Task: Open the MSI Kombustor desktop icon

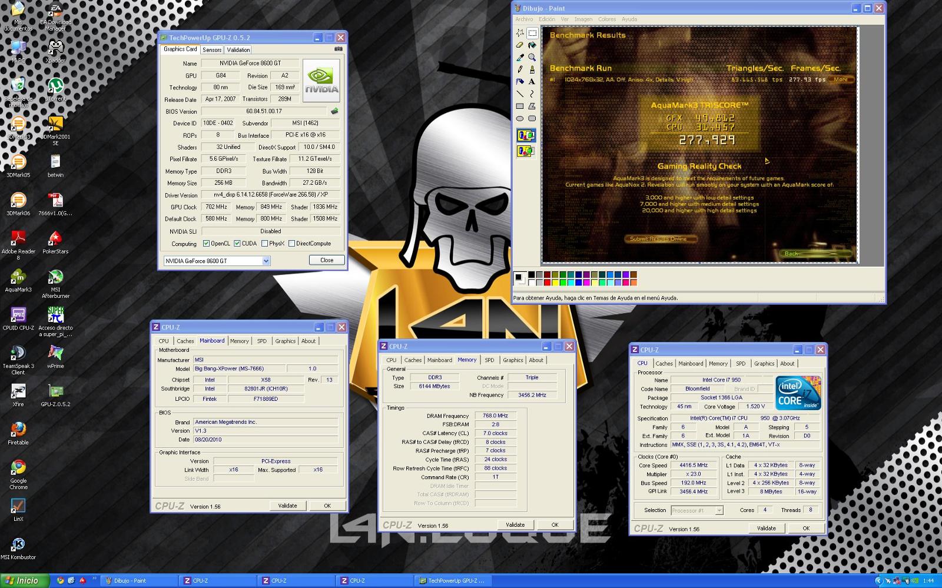Action: tap(18, 548)
